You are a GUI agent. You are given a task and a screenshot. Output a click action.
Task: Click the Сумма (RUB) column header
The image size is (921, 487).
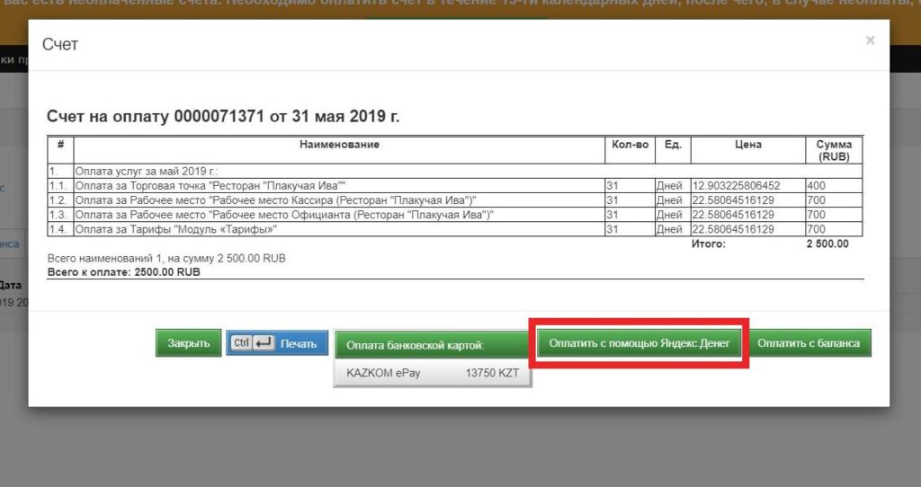833,150
